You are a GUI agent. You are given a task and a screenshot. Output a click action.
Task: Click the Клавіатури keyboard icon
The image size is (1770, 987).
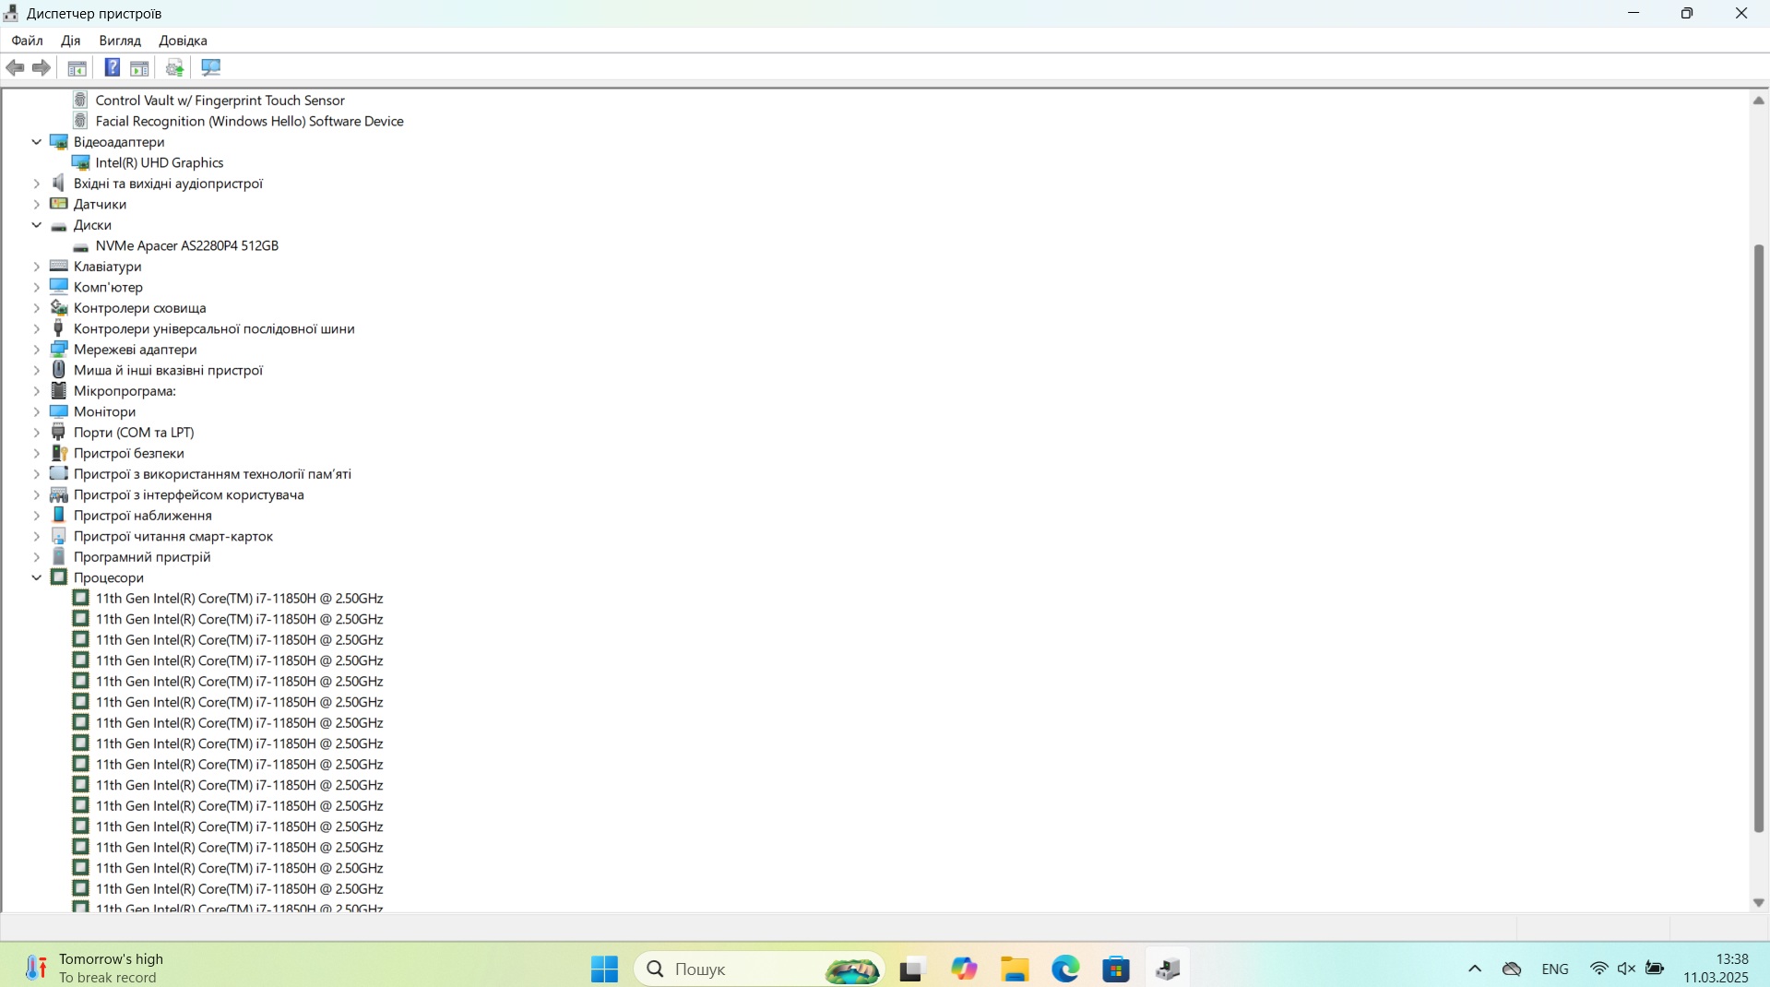pyautogui.click(x=59, y=267)
